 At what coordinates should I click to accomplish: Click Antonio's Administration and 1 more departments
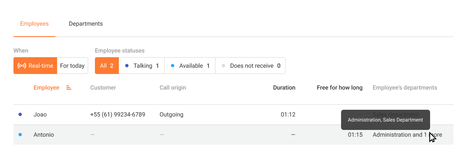[x=407, y=135]
